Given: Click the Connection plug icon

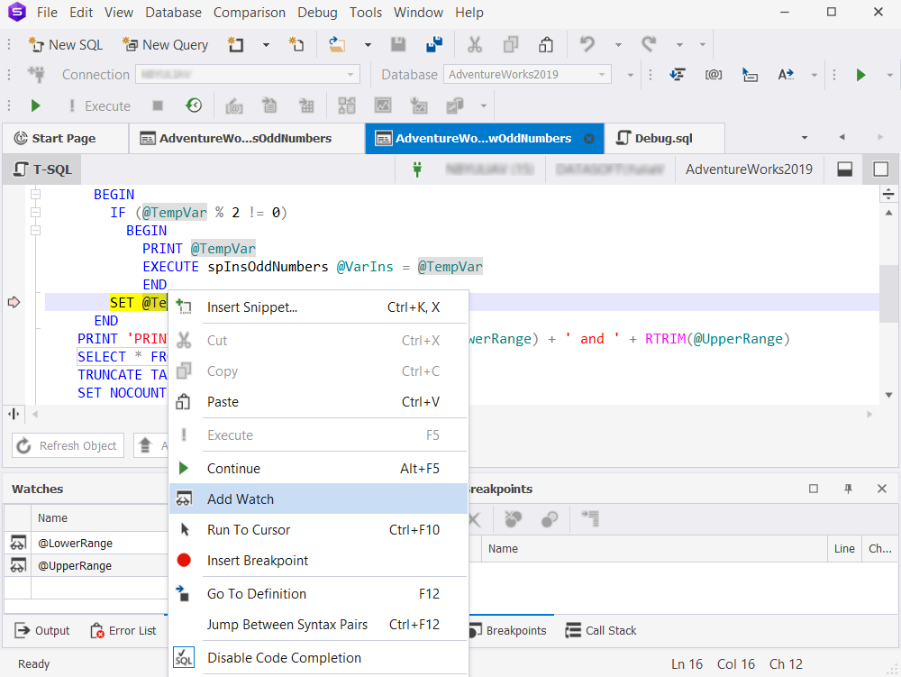Looking at the screenshot, I should point(36,75).
